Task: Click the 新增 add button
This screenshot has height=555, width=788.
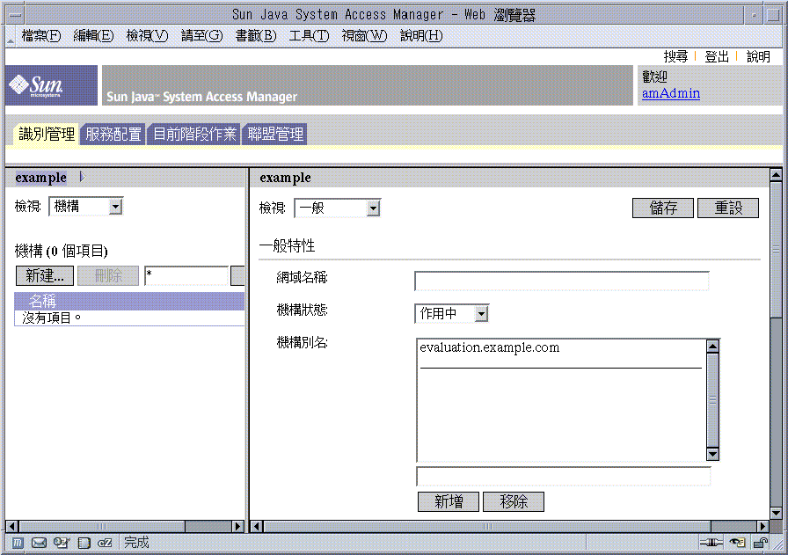Action: tap(449, 501)
